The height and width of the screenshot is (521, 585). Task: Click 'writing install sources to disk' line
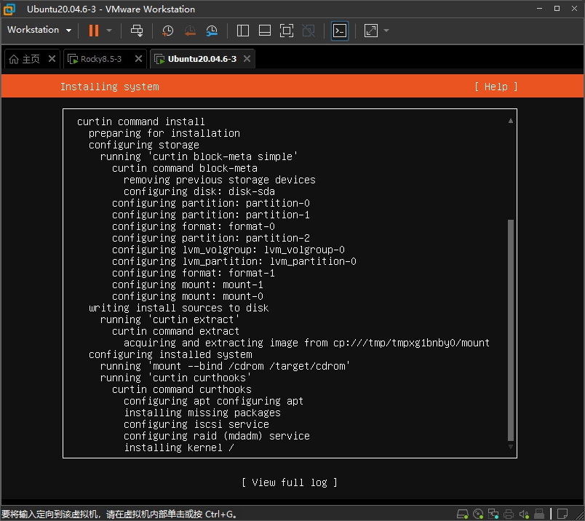coord(179,308)
